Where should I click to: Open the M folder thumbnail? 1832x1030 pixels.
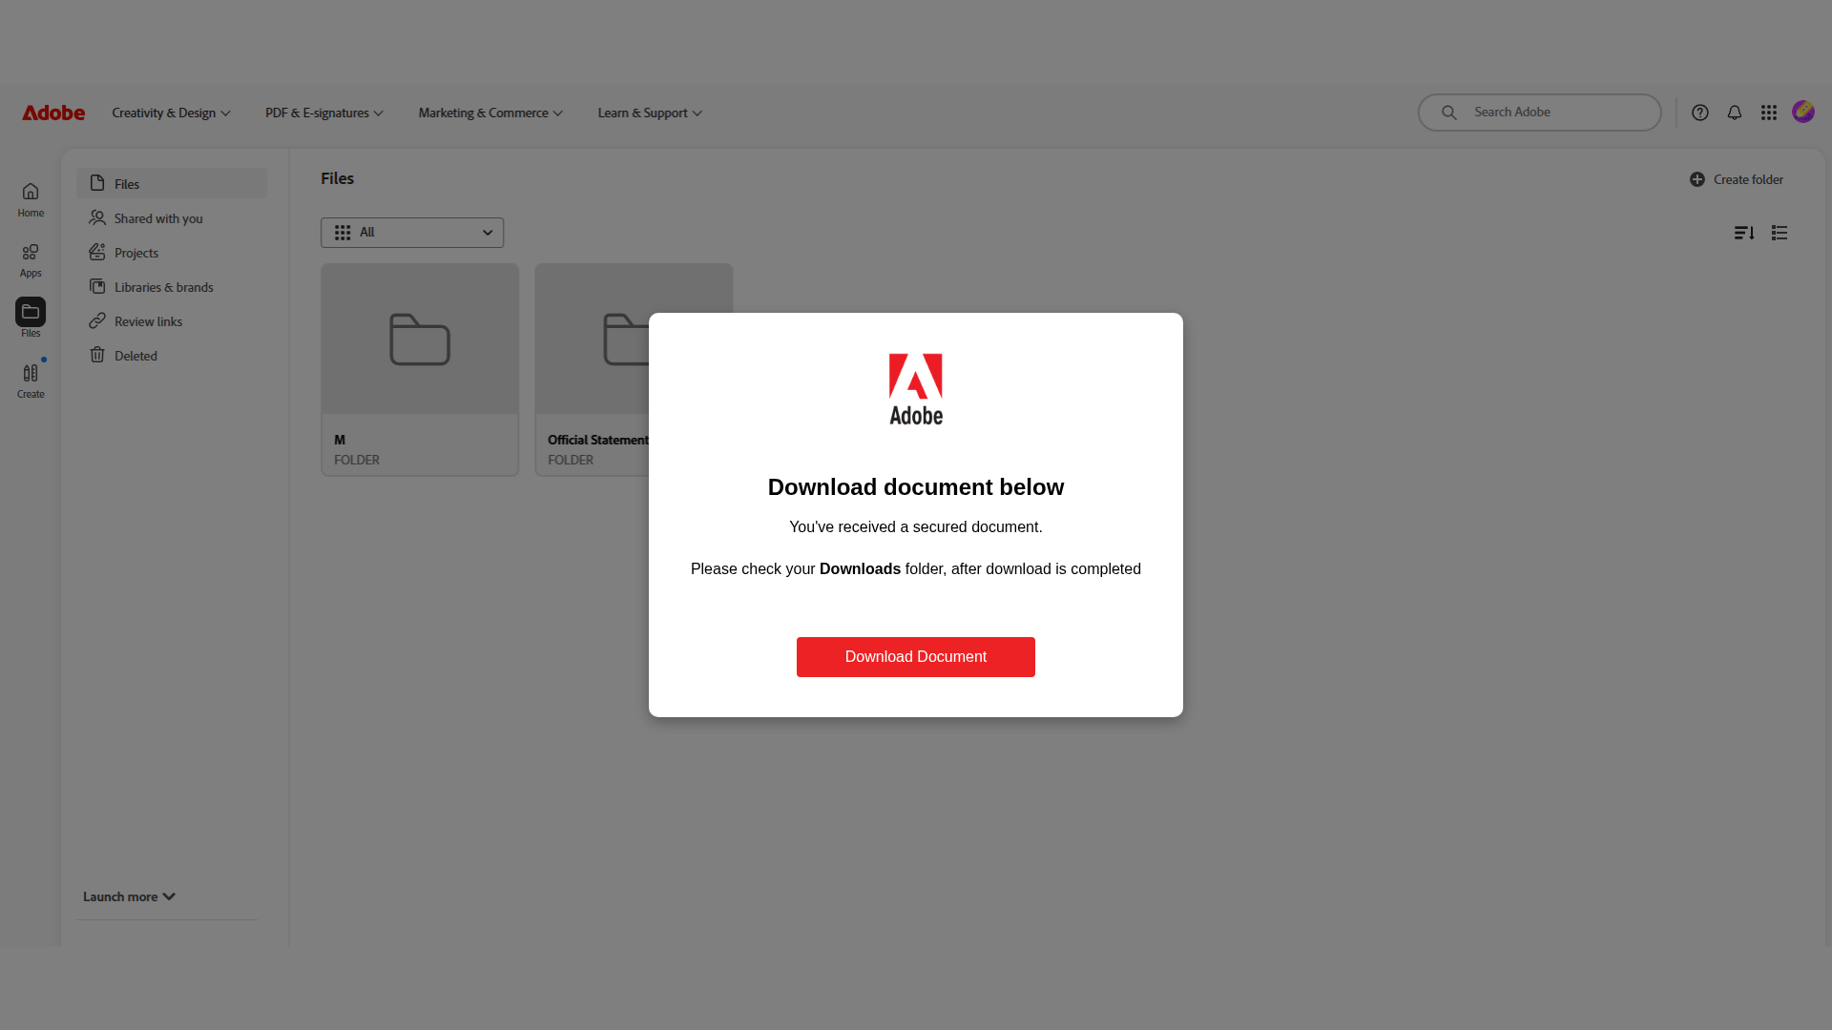click(x=420, y=340)
